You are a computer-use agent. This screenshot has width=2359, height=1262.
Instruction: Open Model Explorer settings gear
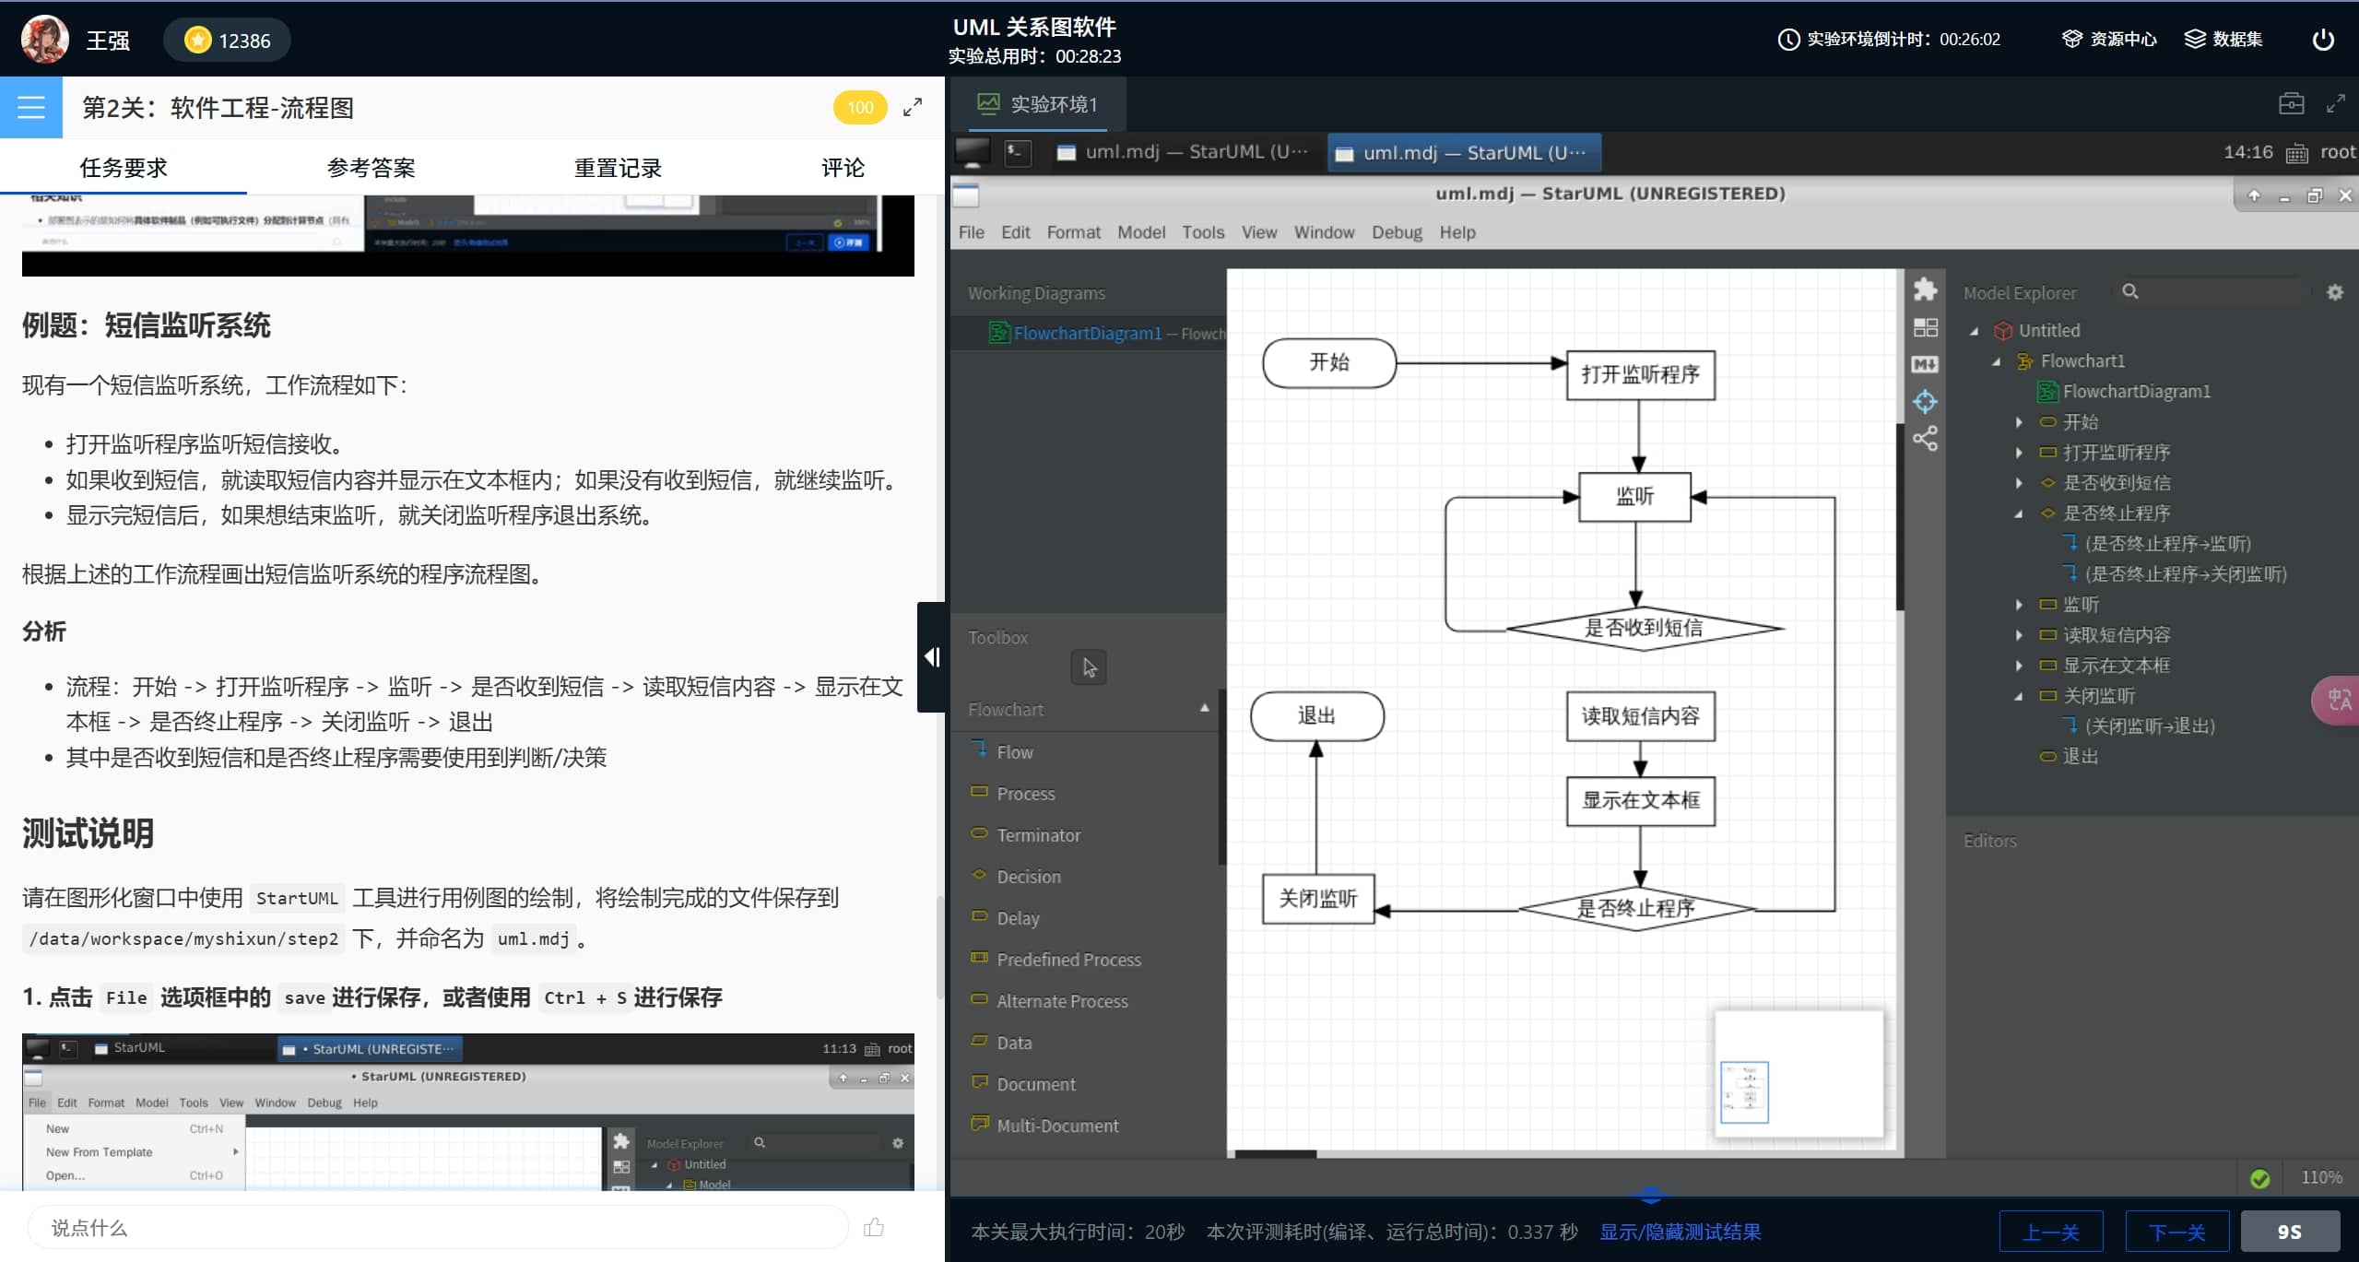pos(2335,292)
